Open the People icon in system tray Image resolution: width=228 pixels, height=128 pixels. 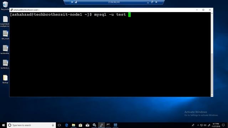pos(193,125)
